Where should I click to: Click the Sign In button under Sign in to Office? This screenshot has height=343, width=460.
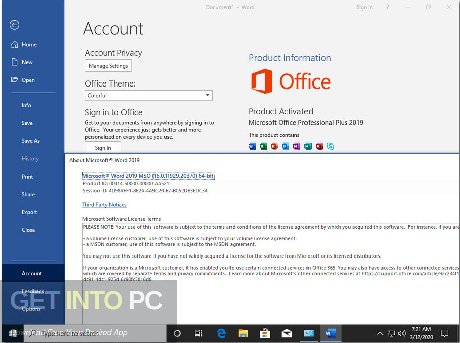tap(103, 148)
